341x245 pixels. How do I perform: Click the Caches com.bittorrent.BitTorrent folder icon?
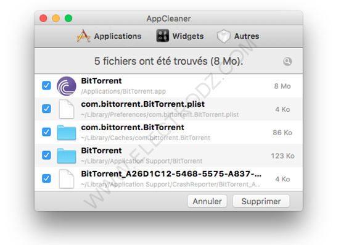pos(67,133)
